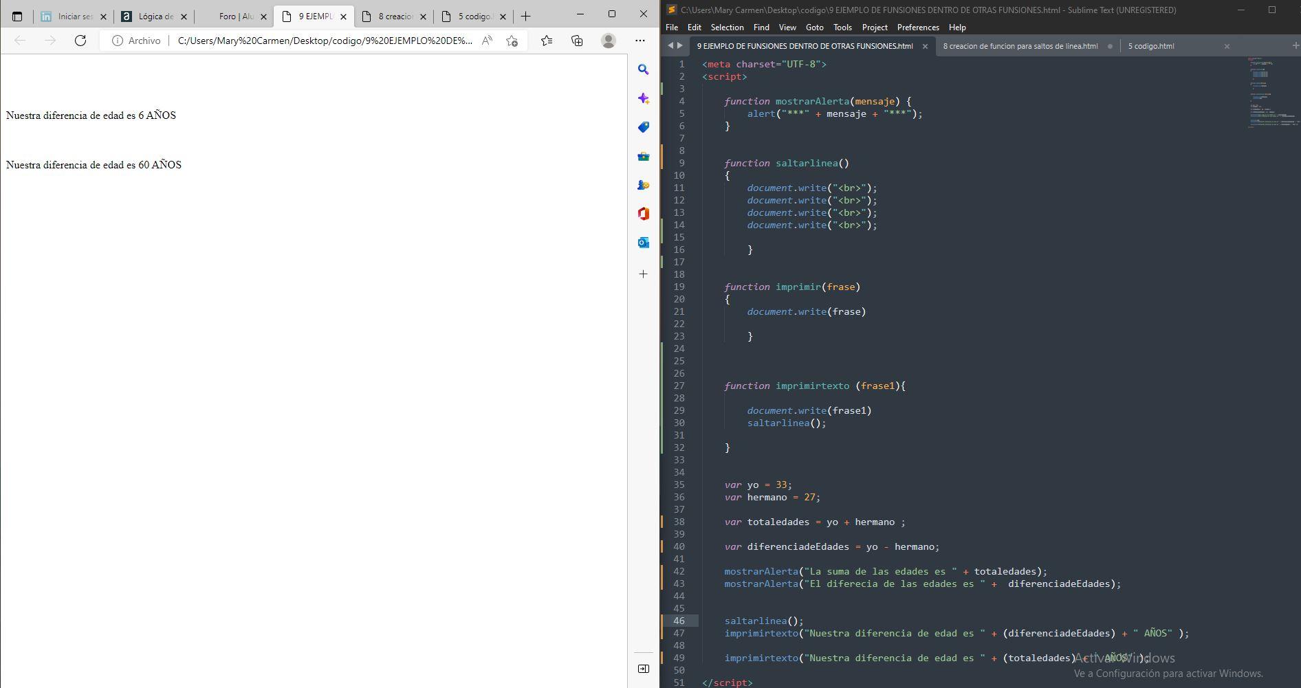Click the Edge sidebar search icon

643,69
